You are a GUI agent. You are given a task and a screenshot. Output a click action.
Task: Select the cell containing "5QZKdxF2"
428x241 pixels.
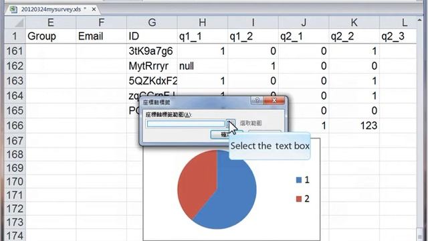click(x=152, y=81)
